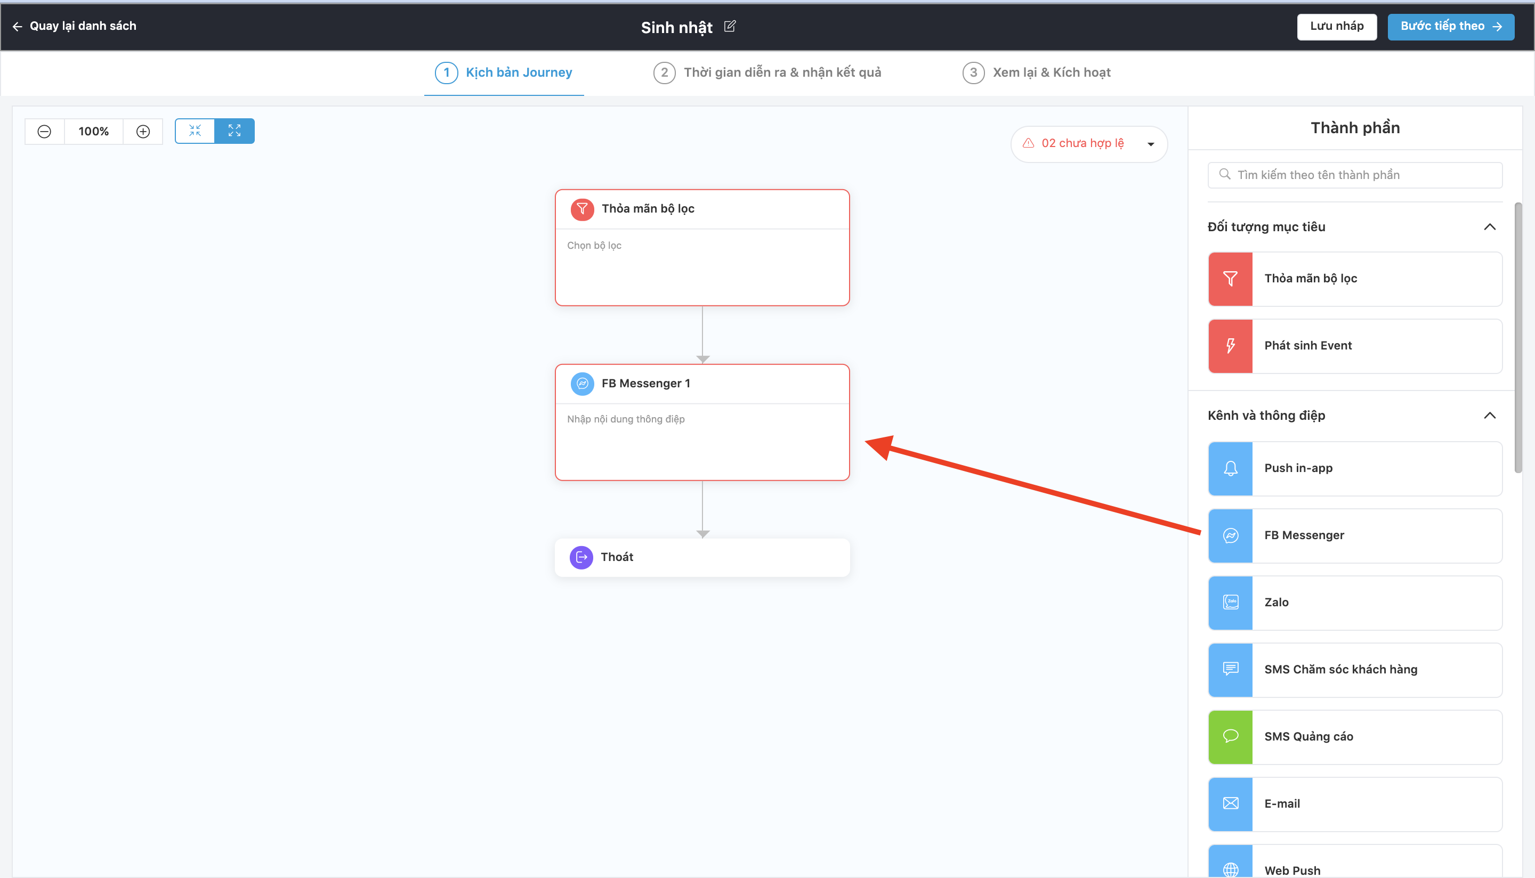Go to Thời gian diễn ra & nhận kết quả step
The width and height of the screenshot is (1535, 878).
(767, 72)
